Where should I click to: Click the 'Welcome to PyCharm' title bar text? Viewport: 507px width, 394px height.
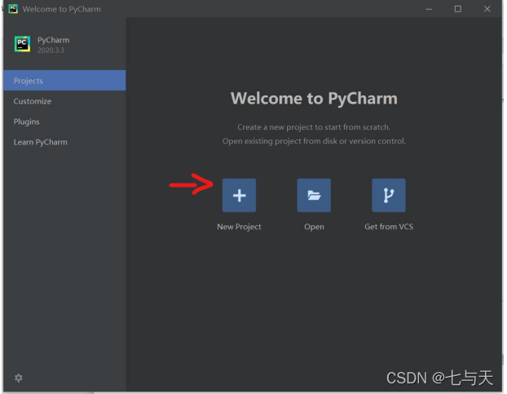tap(61, 9)
